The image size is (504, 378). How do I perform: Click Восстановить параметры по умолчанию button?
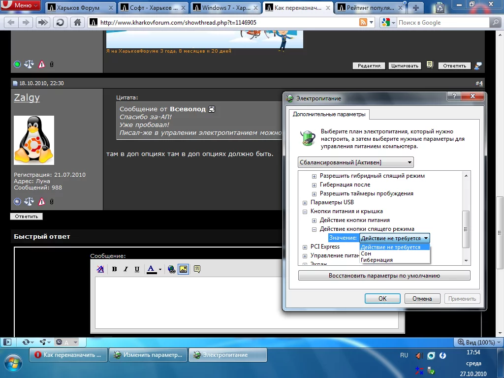tap(384, 276)
